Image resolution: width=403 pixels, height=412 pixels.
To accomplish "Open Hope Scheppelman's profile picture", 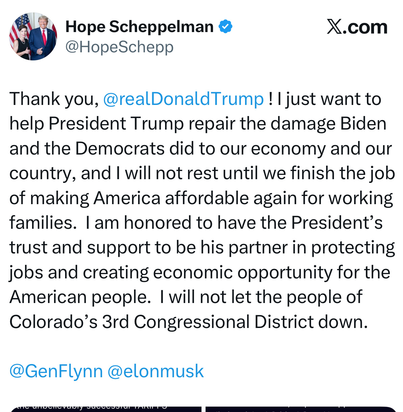I will [33, 36].
